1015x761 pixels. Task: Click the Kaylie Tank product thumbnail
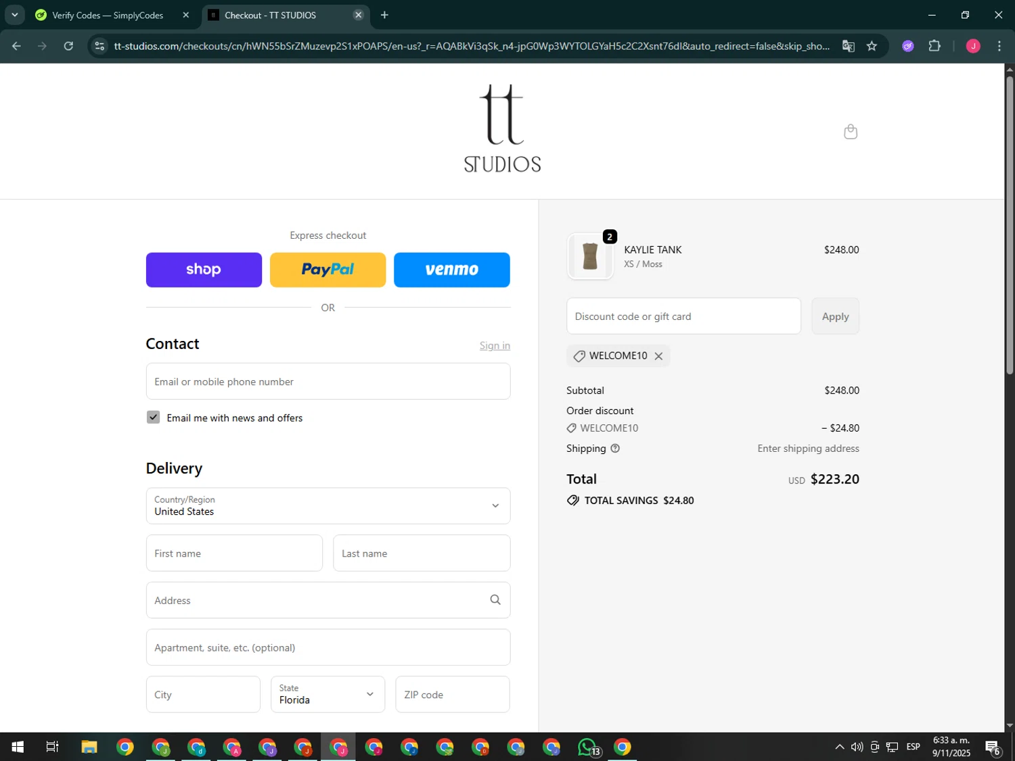coord(590,256)
